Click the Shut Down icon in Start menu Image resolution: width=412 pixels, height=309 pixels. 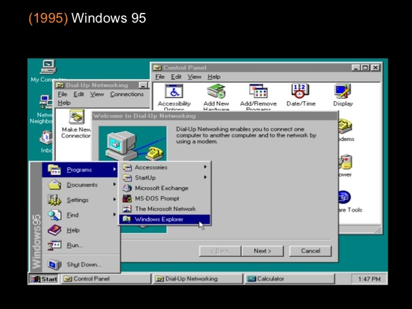click(x=54, y=265)
